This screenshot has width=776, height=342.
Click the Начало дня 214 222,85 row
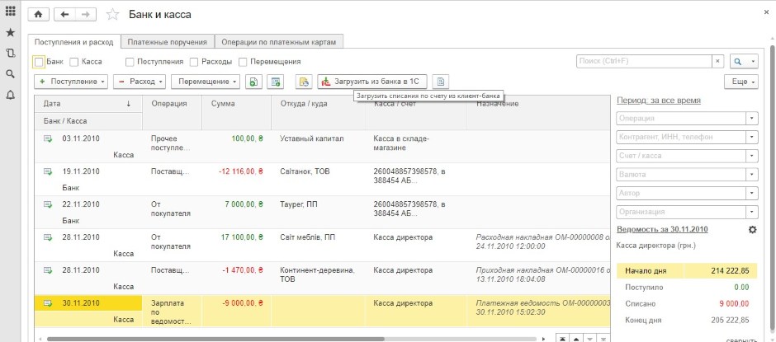pyautogui.click(x=687, y=271)
